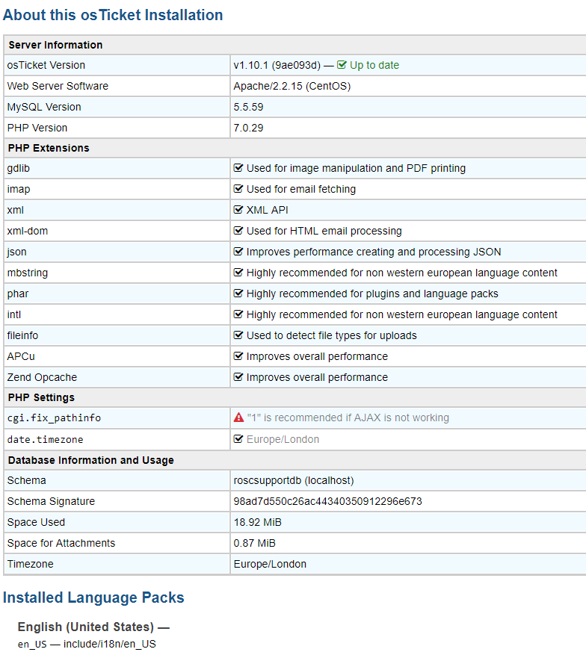Click the About this osTicket Installation heading
586x655 pixels.
click(113, 15)
